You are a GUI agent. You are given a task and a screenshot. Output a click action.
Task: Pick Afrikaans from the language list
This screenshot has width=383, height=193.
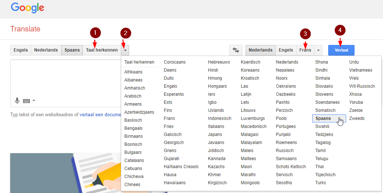(x=133, y=72)
